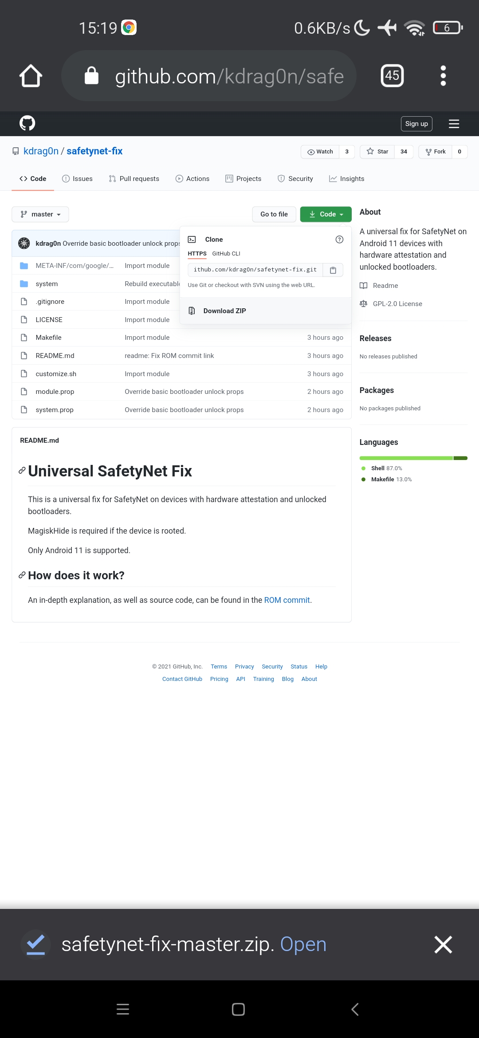Screen dimensions: 479x1038
Task: Open the GitHub hamburger navigation menu
Action: (x=454, y=124)
